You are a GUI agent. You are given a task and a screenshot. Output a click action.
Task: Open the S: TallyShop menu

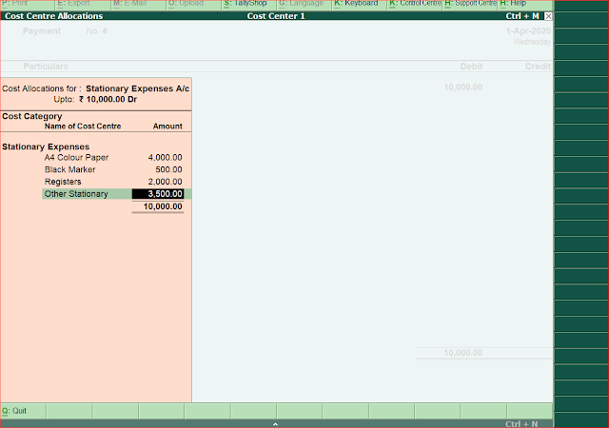[x=249, y=4]
